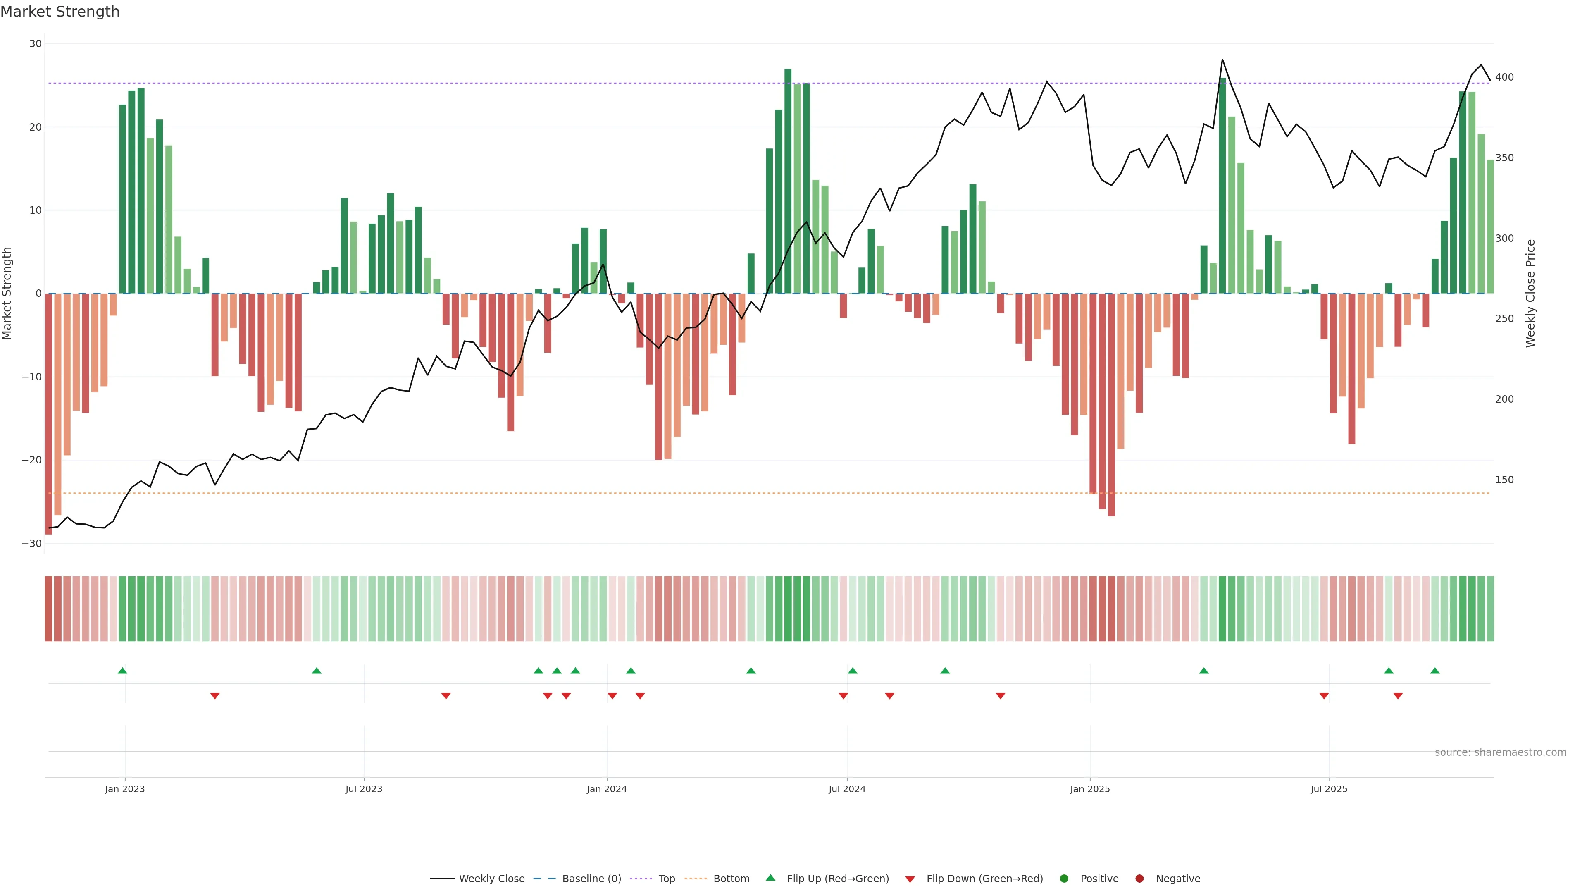Hide the Bottom line via legend
This screenshot has height=893, width=1587.
[731, 879]
